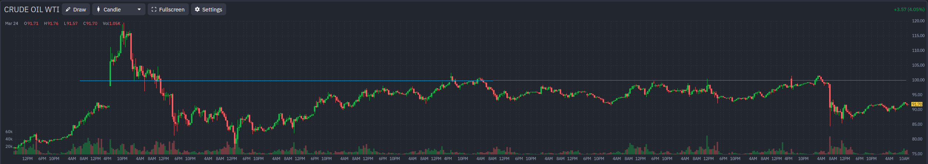Click the Vol 1.05K reading
The width and height of the screenshot is (928, 164).
click(x=111, y=23)
